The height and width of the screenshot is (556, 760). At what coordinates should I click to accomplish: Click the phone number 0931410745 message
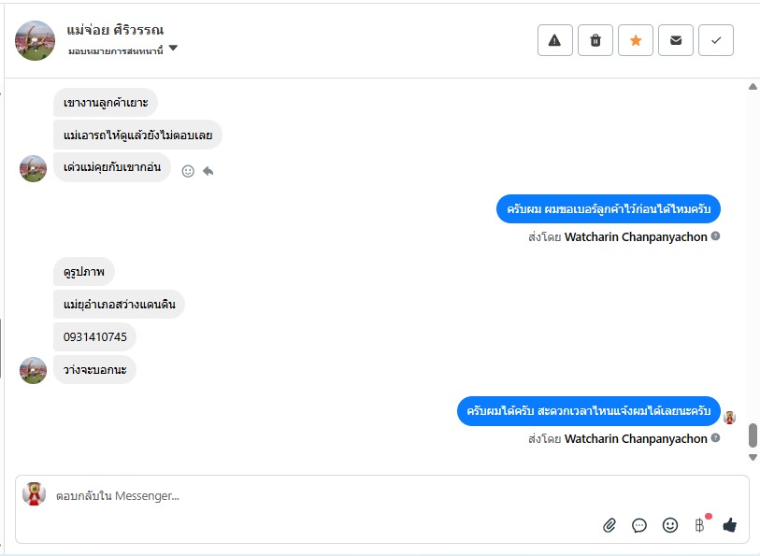(95, 336)
